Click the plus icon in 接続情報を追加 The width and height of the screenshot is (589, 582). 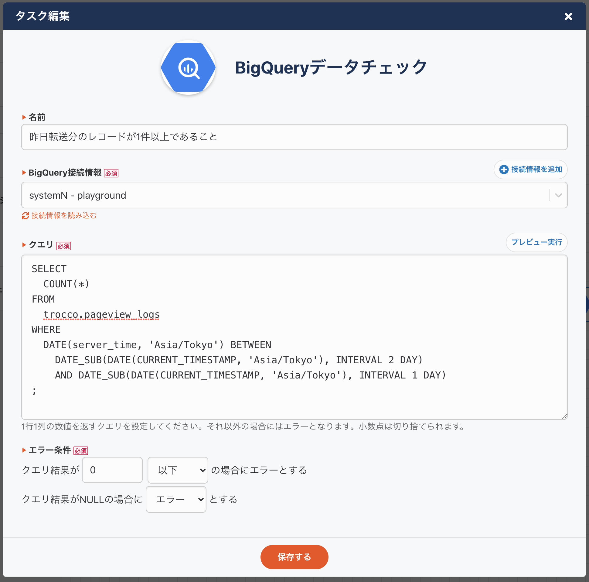point(504,169)
